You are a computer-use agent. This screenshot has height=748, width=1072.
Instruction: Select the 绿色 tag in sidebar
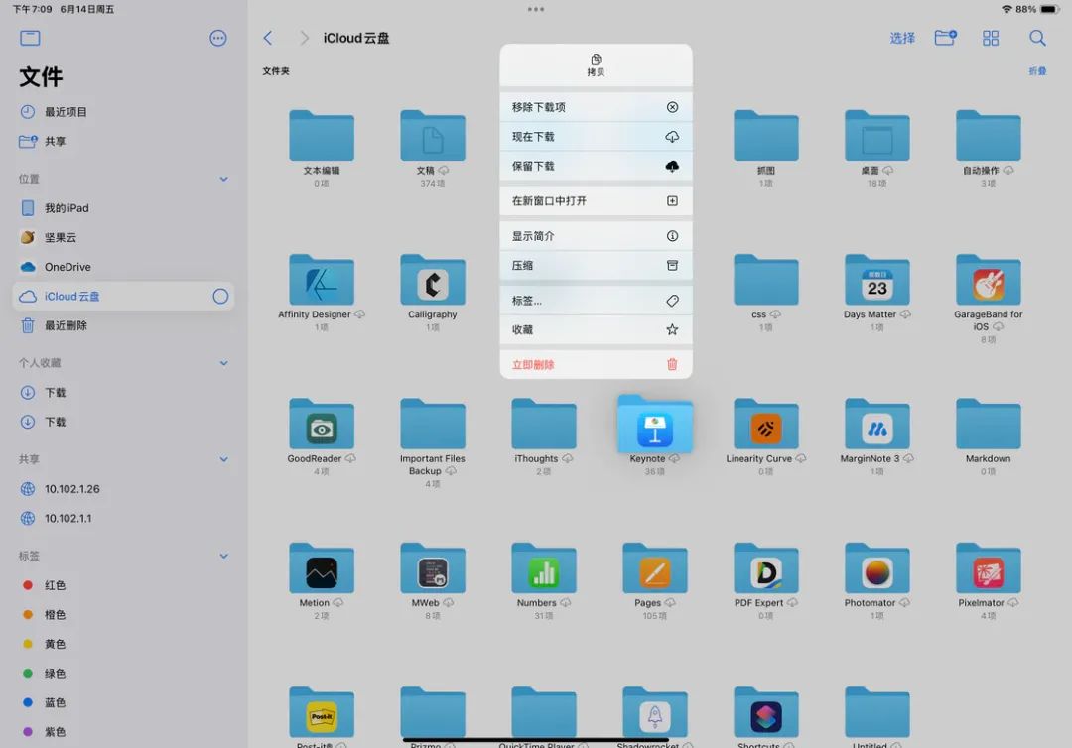[55, 674]
